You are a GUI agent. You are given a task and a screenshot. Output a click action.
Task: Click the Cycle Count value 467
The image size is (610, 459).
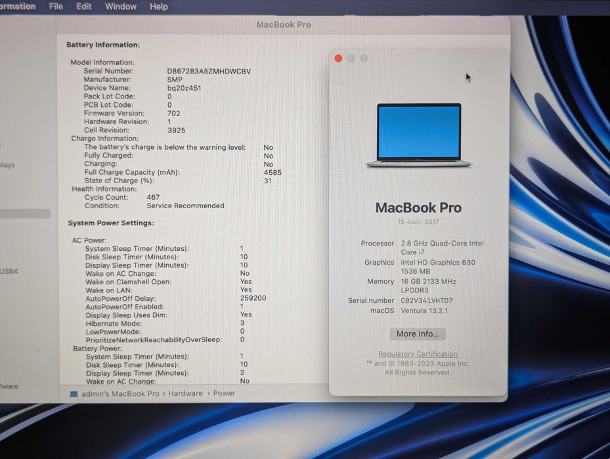pyautogui.click(x=153, y=197)
